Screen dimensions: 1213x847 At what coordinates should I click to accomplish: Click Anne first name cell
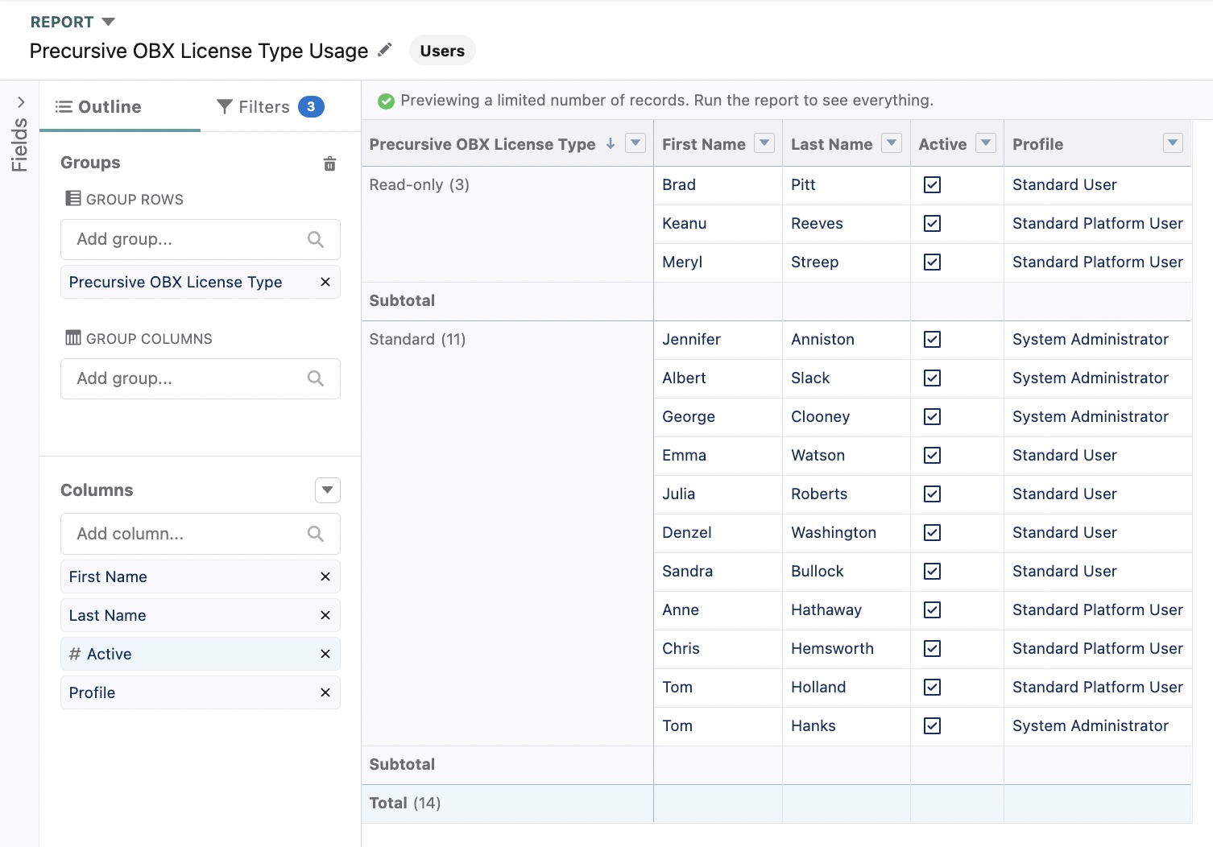(718, 610)
